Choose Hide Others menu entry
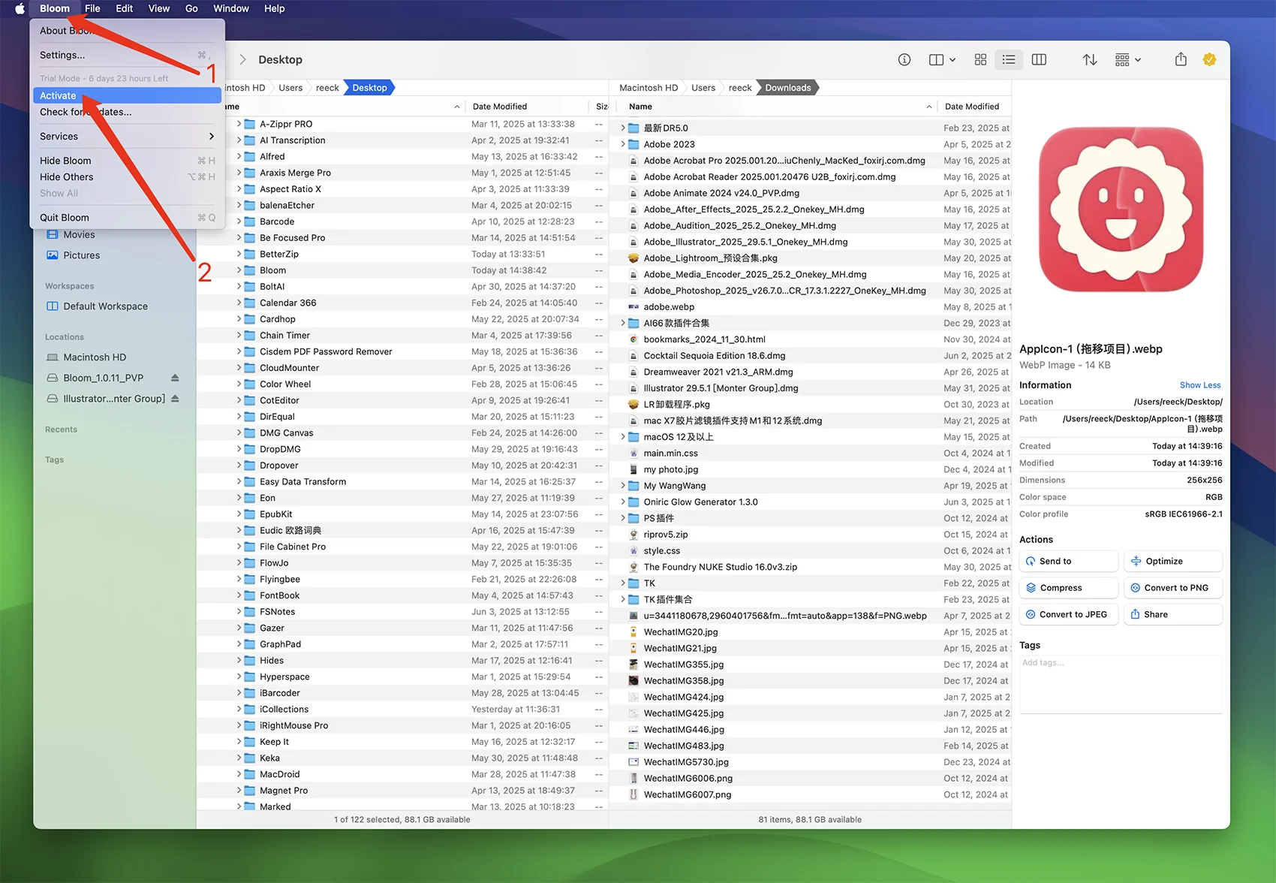Image resolution: width=1276 pixels, height=883 pixels. [x=127, y=177]
